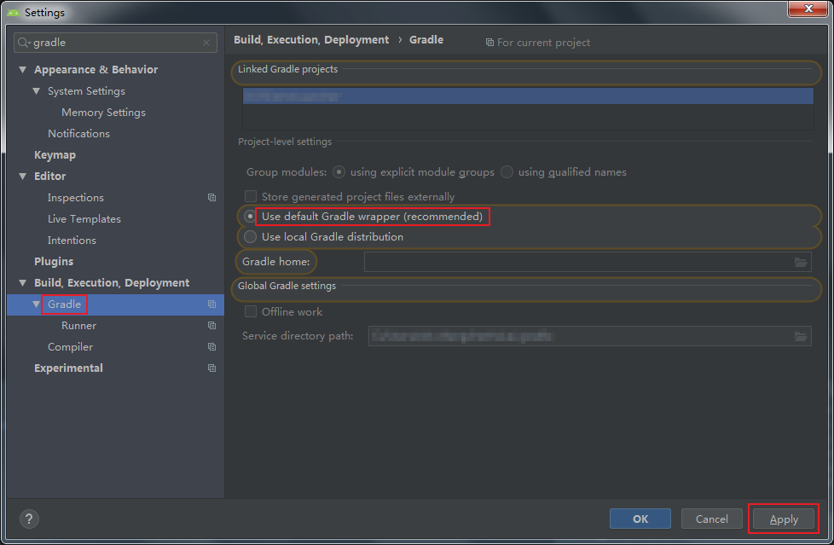This screenshot has width=834, height=545.
Task: Open Memory Settings page
Action: click(103, 113)
